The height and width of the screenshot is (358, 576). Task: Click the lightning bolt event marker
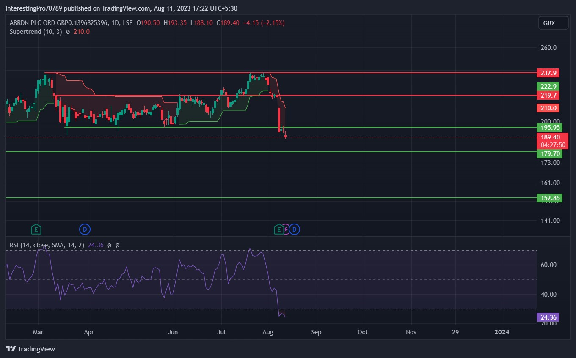(287, 230)
